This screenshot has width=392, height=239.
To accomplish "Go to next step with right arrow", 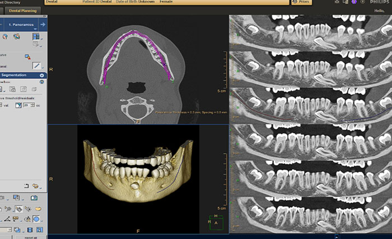I will 43,25.
